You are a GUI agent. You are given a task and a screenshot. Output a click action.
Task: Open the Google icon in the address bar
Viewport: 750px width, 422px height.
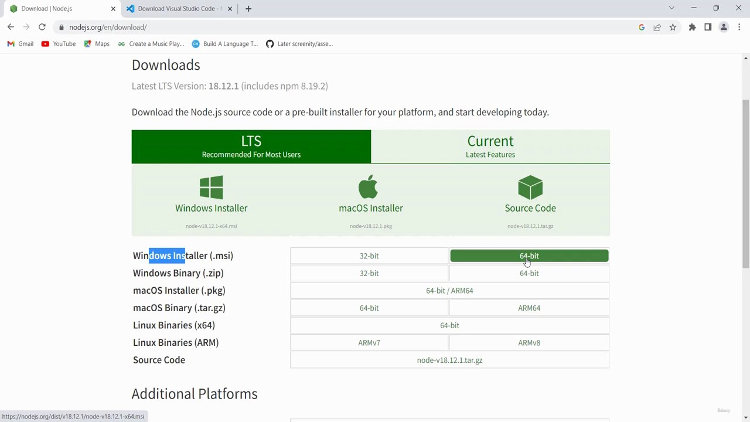pyautogui.click(x=642, y=27)
